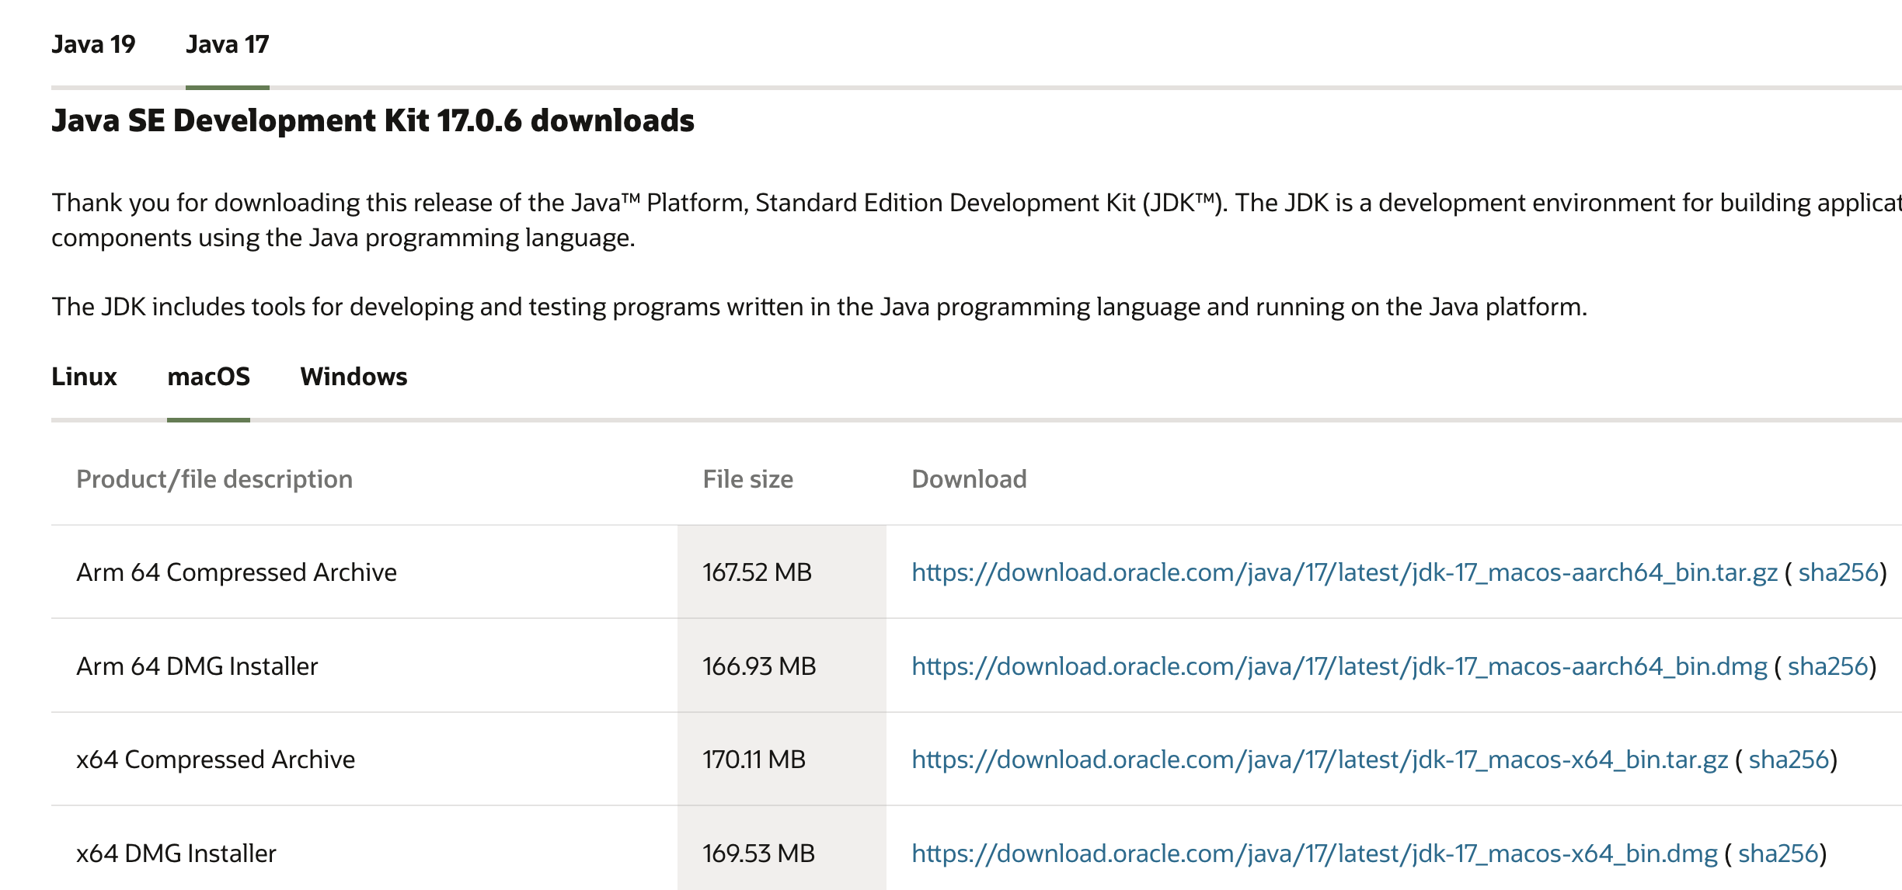Select the Java 17 tab
The height and width of the screenshot is (890, 1902).
tap(227, 44)
